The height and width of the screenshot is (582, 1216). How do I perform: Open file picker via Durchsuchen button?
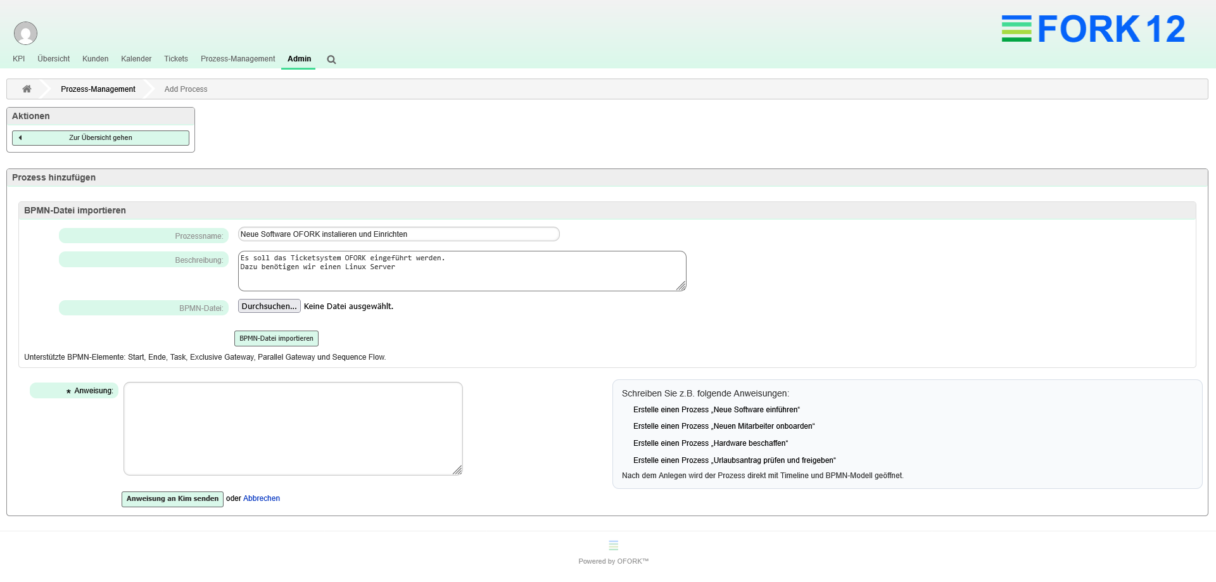click(x=269, y=306)
